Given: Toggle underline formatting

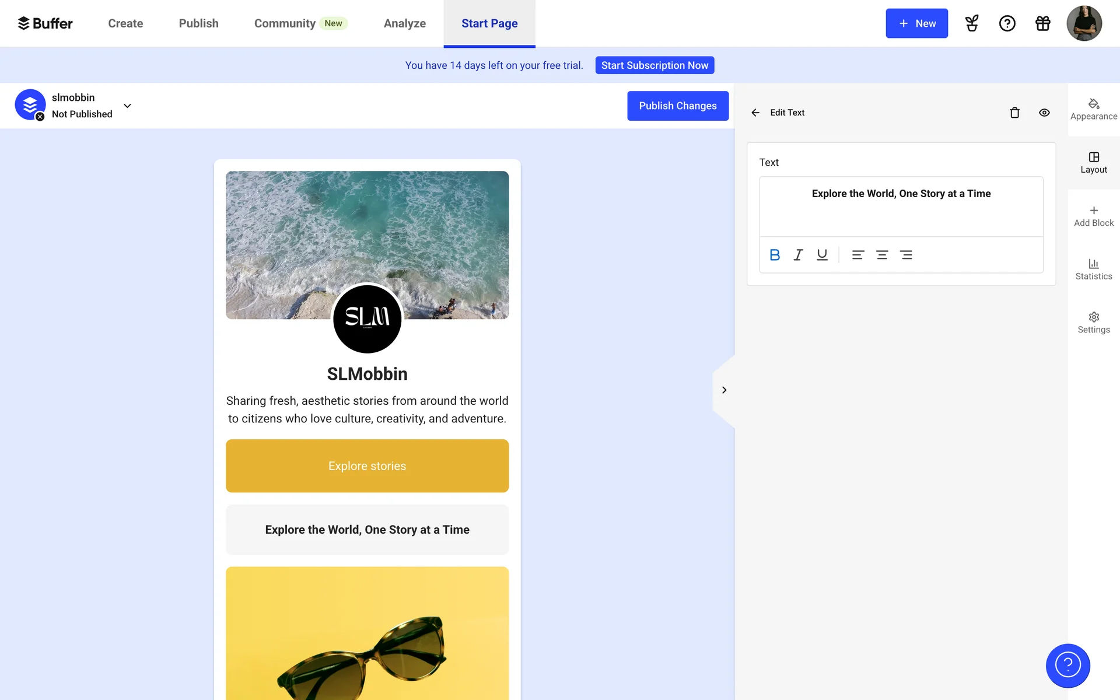Looking at the screenshot, I should click(822, 255).
